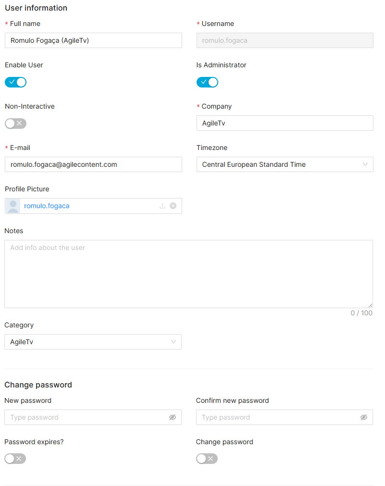Reveal Confirm new password via eye icon
The width and height of the screenshot is (385, 486).
(364, 417)
